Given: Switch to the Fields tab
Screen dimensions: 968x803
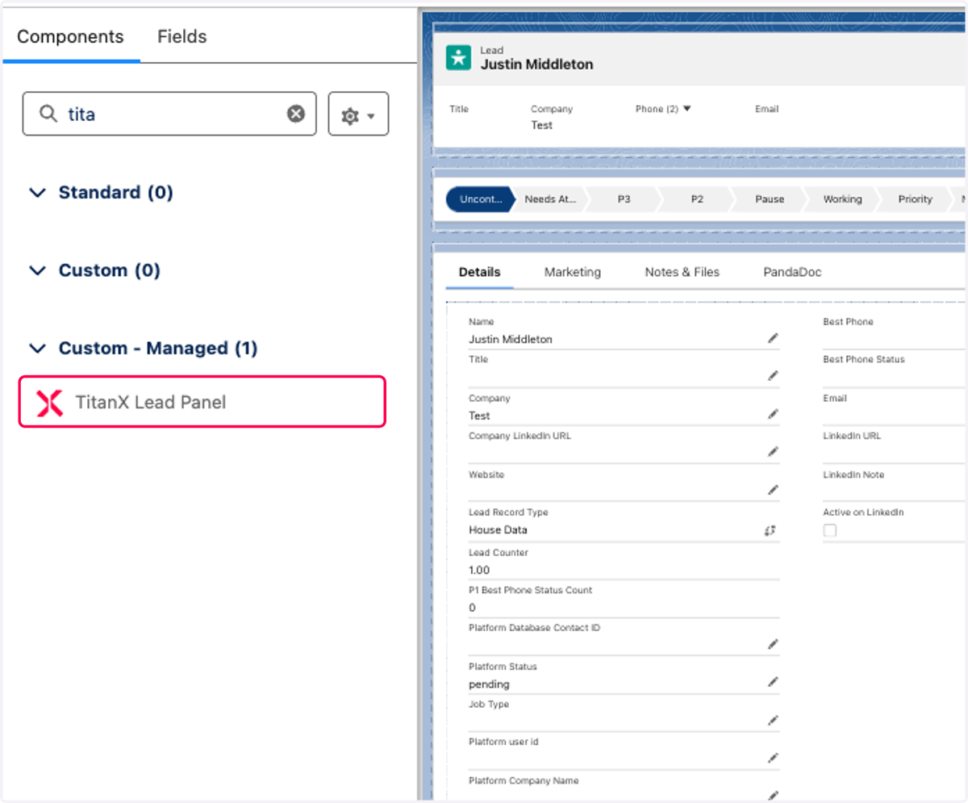Looking at the screenshot, I should [x=181, y=36].
